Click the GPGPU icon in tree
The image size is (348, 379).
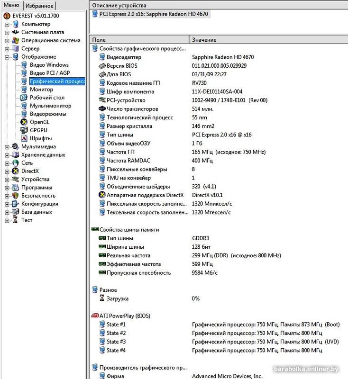click(24, 130)
